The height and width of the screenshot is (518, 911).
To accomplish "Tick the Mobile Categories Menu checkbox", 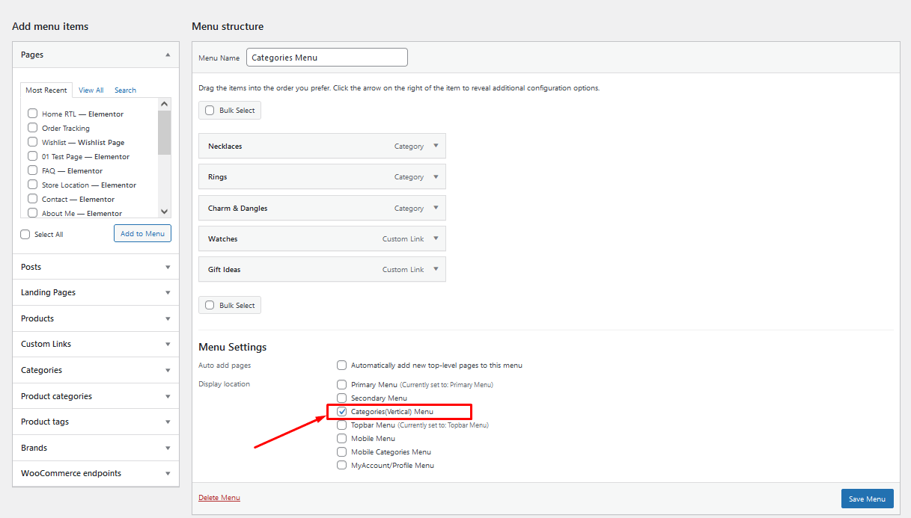I will coord(342,452).
